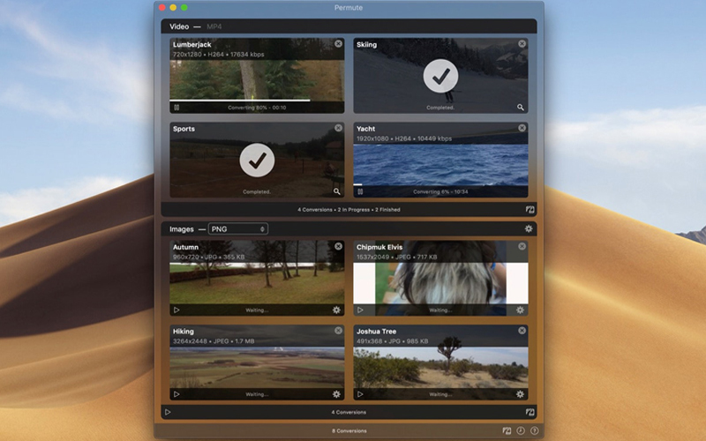Open settings gear for Joshua Tree image
Viewport: 706px width, 441px height.
520,393
